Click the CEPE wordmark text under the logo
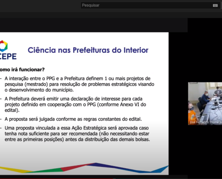222x179 pixels. 8,56
